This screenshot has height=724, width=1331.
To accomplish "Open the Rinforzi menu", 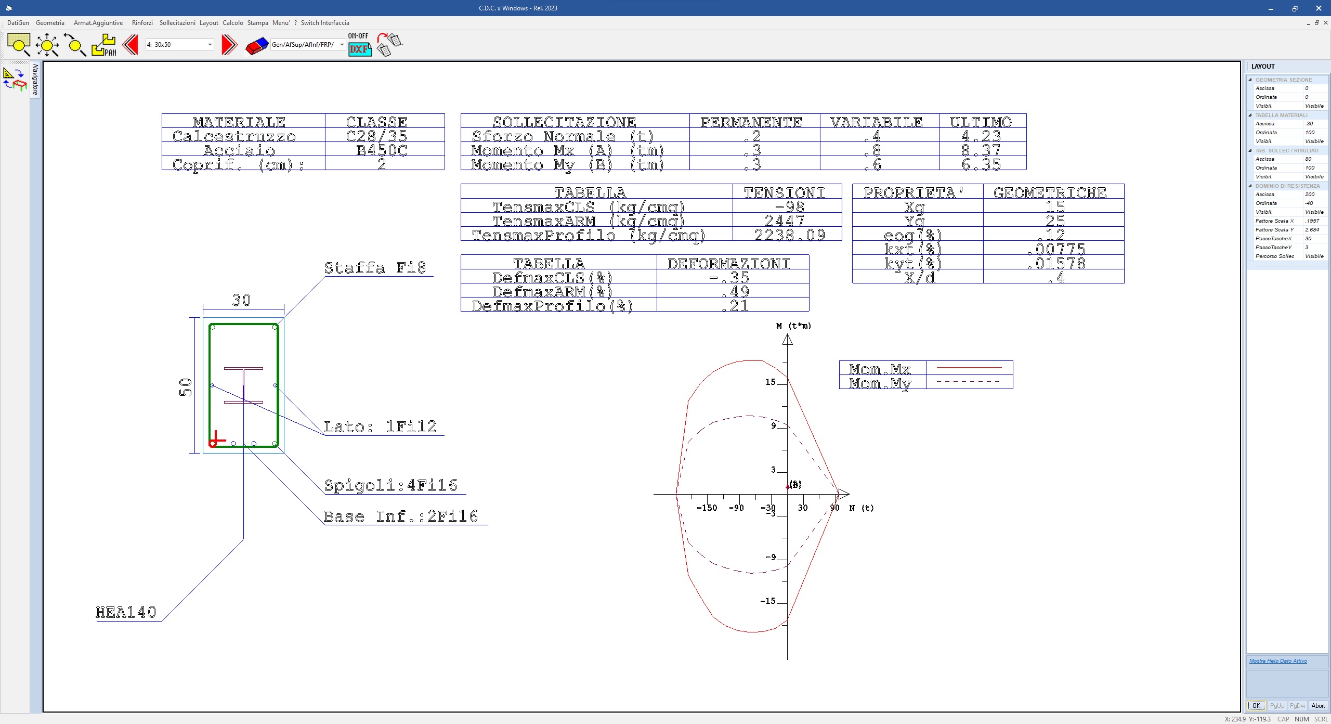I will (x=142, y=23).
